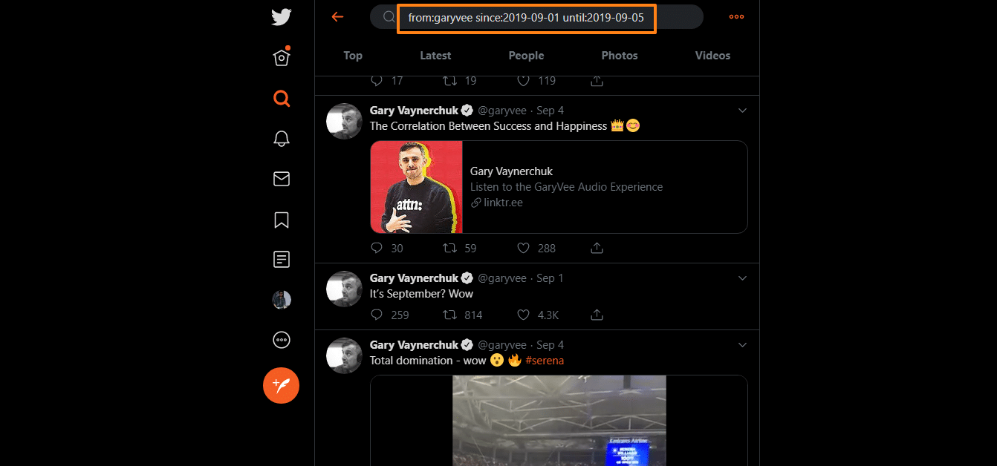
Task: Open Messages envelope icon
Action: click(281, 179)
